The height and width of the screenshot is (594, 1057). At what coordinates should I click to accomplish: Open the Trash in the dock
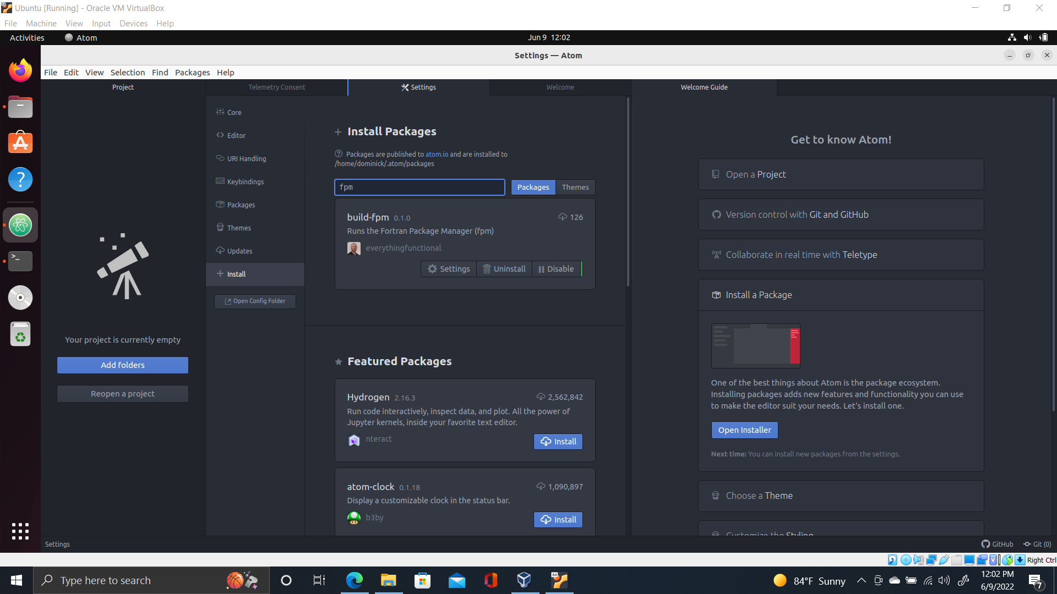pos(20,334)
